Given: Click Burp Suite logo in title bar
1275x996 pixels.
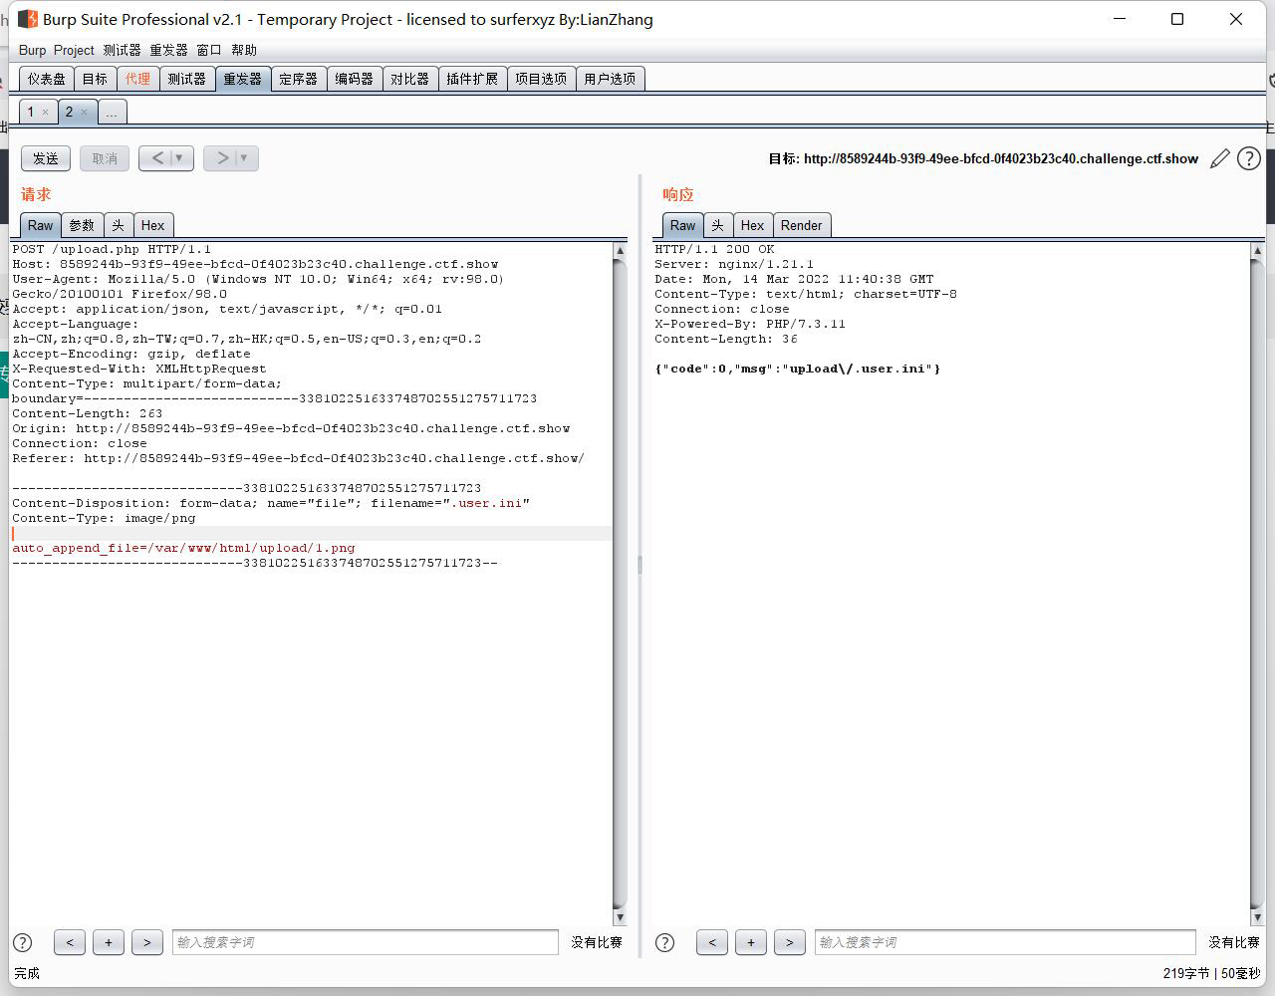Looking at the screenshot, I should tap(28, 19).
